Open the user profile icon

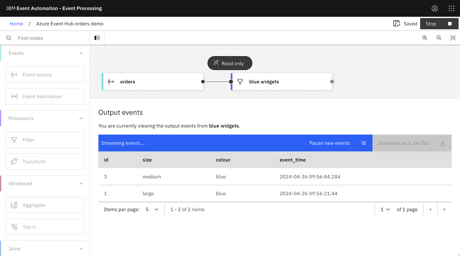click(x=435, y=8)
